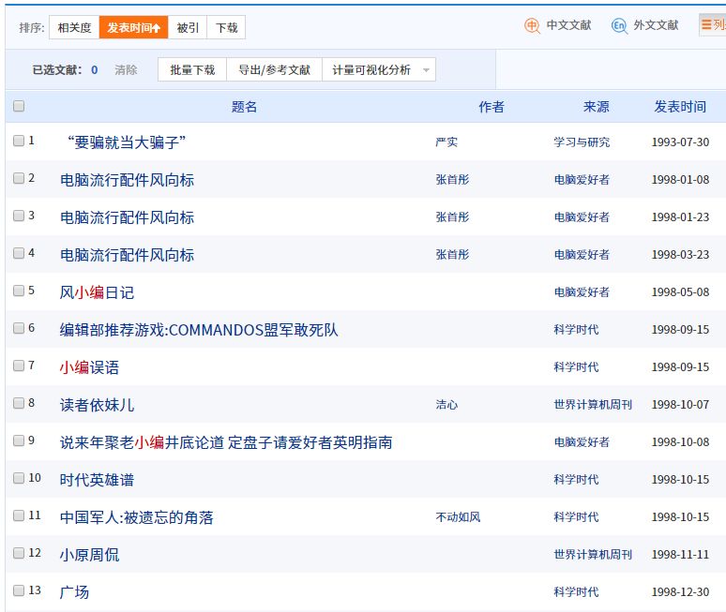Click the 批量下载 button

[192, 70]
